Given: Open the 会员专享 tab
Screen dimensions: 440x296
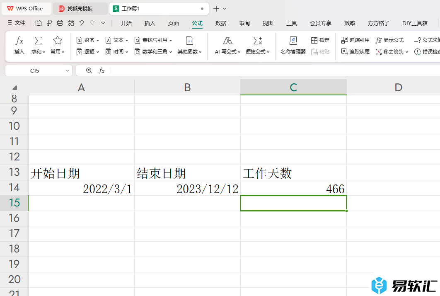Looking at the screenshot, I should [x=320, y=23].
